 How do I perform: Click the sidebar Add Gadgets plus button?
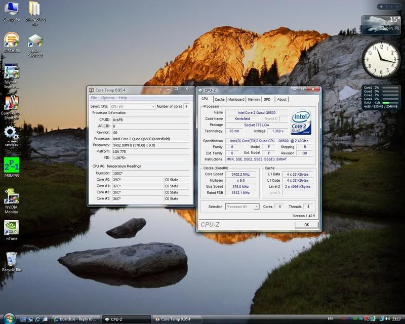(381, 7)
